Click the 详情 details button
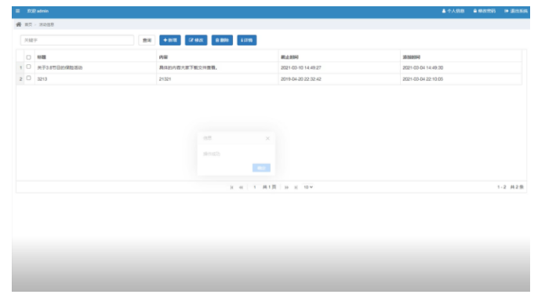Screen dimensions: 556x298 tap(247, 40)
